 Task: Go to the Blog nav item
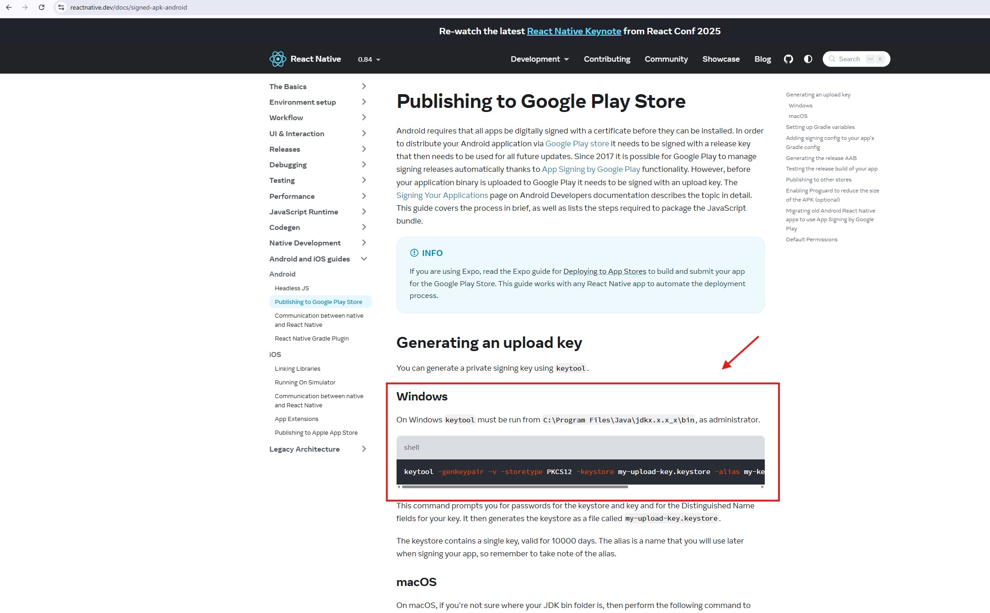tap(762, 59)
